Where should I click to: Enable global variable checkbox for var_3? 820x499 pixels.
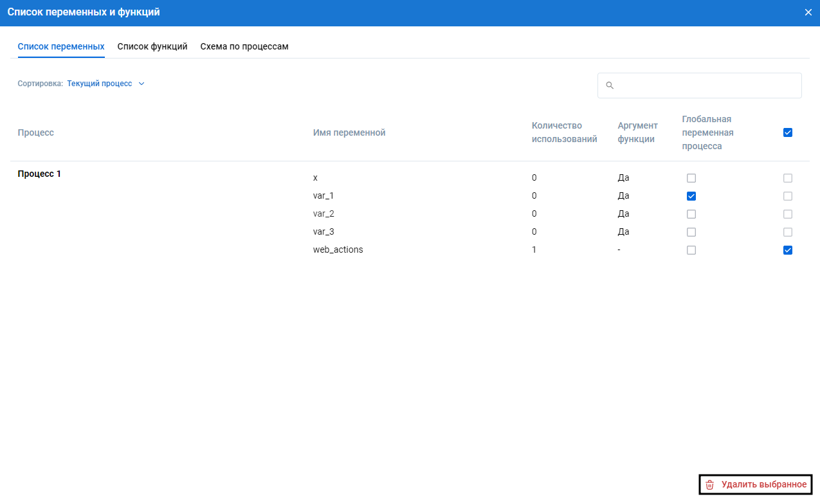[x=691, y=232]
